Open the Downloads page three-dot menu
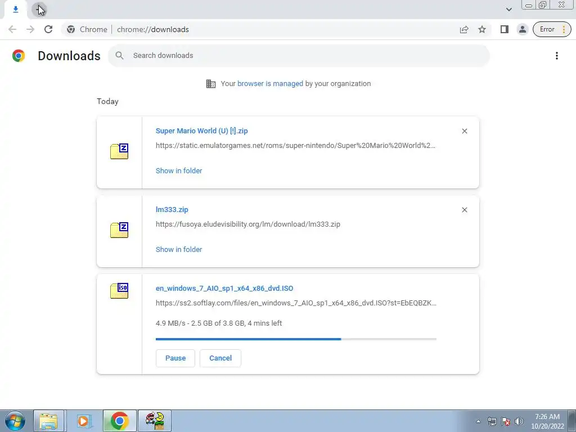 (x=556, y=56)
